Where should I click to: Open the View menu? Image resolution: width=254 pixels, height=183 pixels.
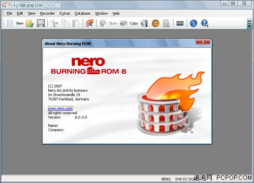pos(31,13)
